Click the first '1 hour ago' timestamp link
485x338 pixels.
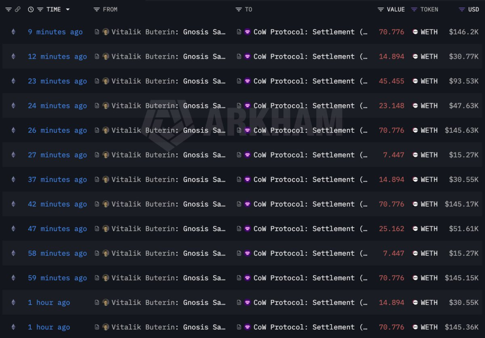(49, 302)
